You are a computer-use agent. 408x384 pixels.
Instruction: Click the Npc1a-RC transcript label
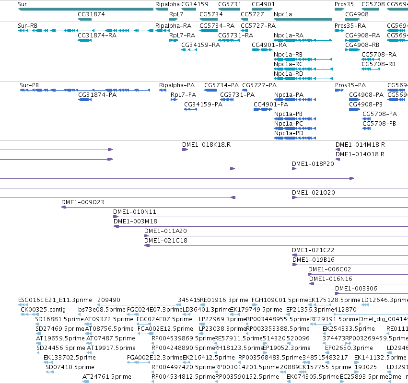tap(288, 64)
